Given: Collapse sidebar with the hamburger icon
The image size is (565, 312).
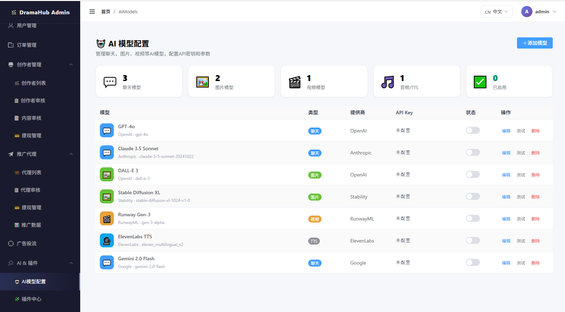Looking at the screenshot, I should click(92, 12).
